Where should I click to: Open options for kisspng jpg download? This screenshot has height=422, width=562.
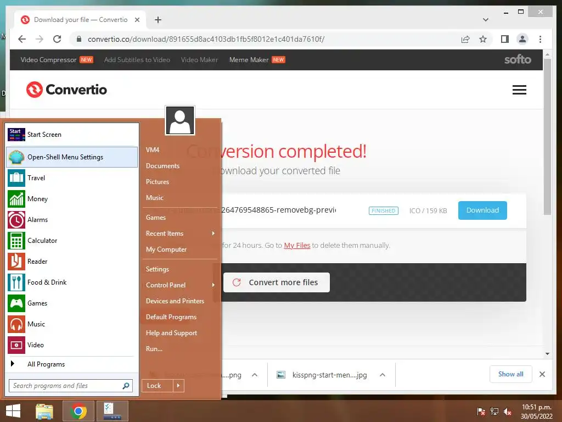[383, 375]
